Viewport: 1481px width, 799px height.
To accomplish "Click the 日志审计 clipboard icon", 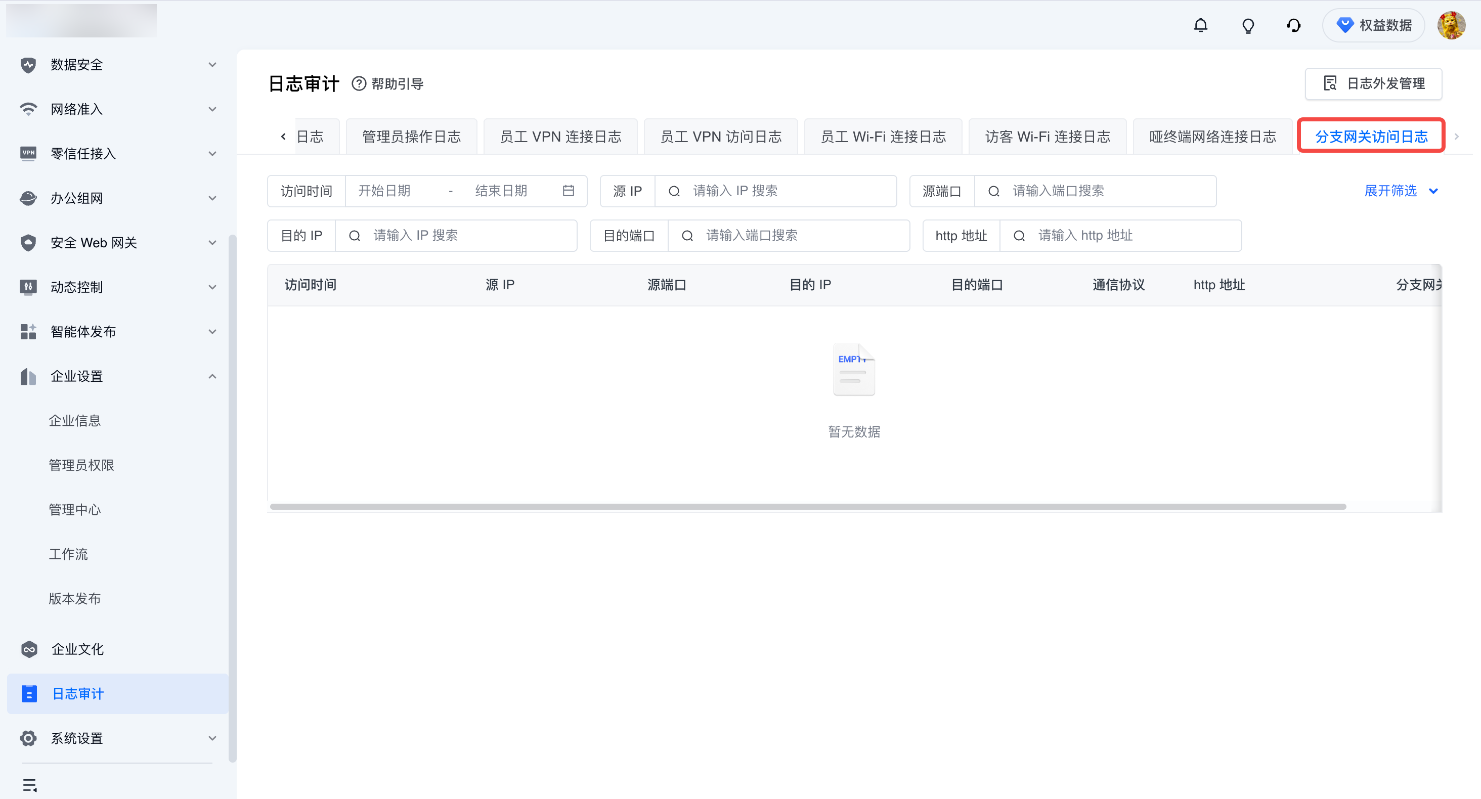I will point(29,694).
